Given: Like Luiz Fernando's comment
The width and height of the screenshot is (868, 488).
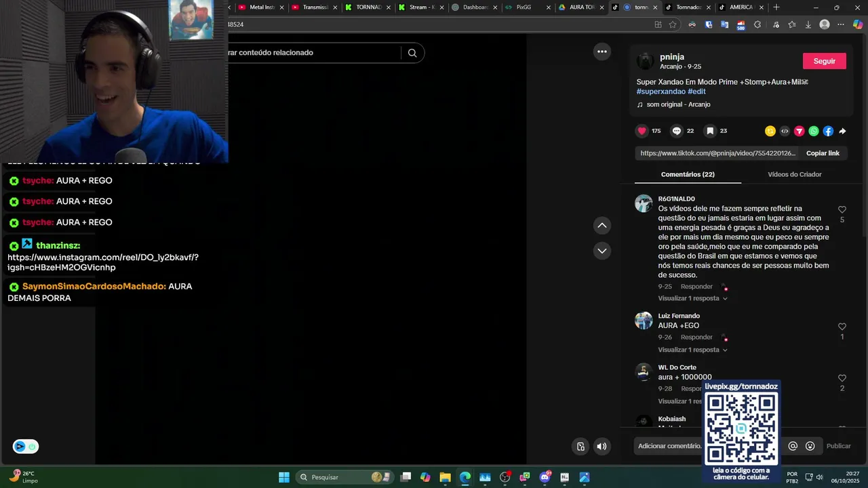Looking at the screenshot, I should point(842,327).
